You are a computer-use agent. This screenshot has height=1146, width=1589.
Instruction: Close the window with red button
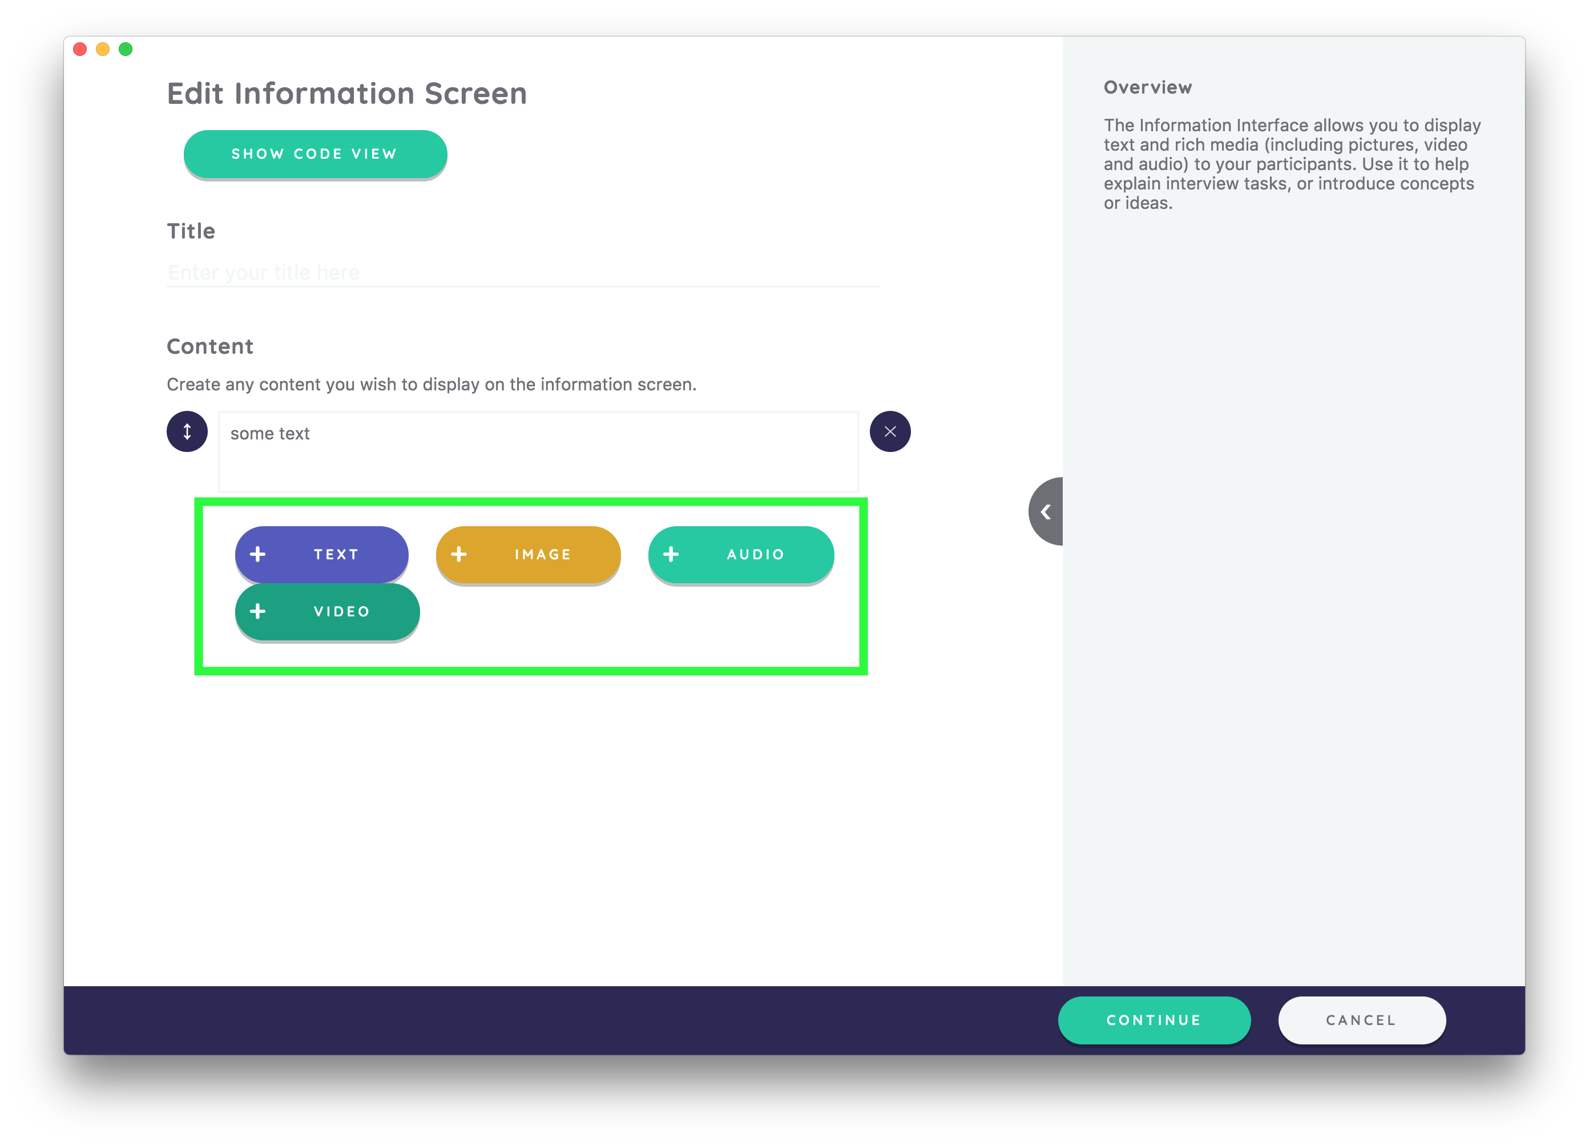click(80, 49)
